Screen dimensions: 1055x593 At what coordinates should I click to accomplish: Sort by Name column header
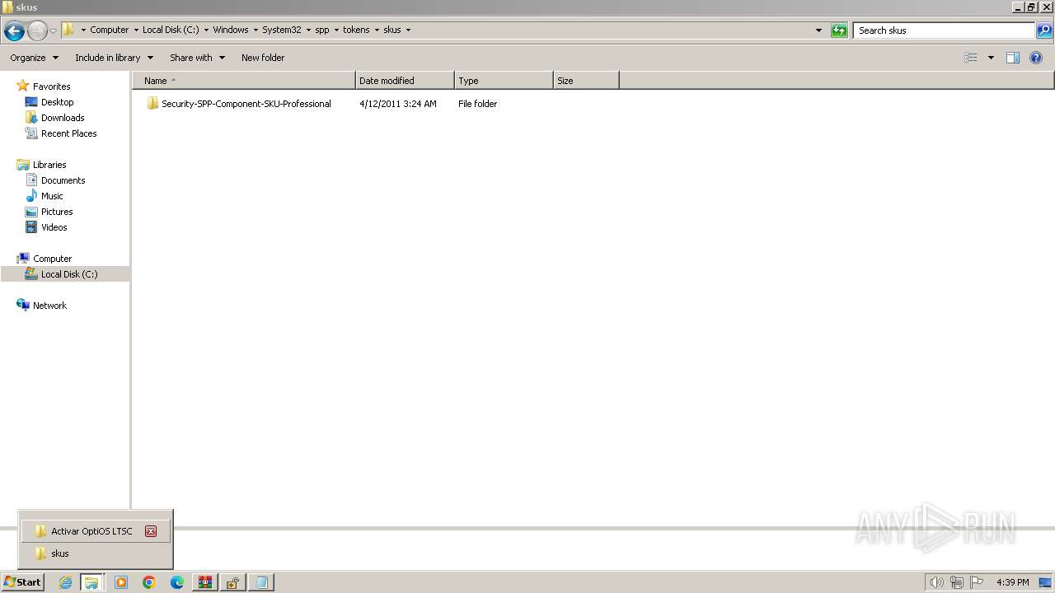(244, 81)
